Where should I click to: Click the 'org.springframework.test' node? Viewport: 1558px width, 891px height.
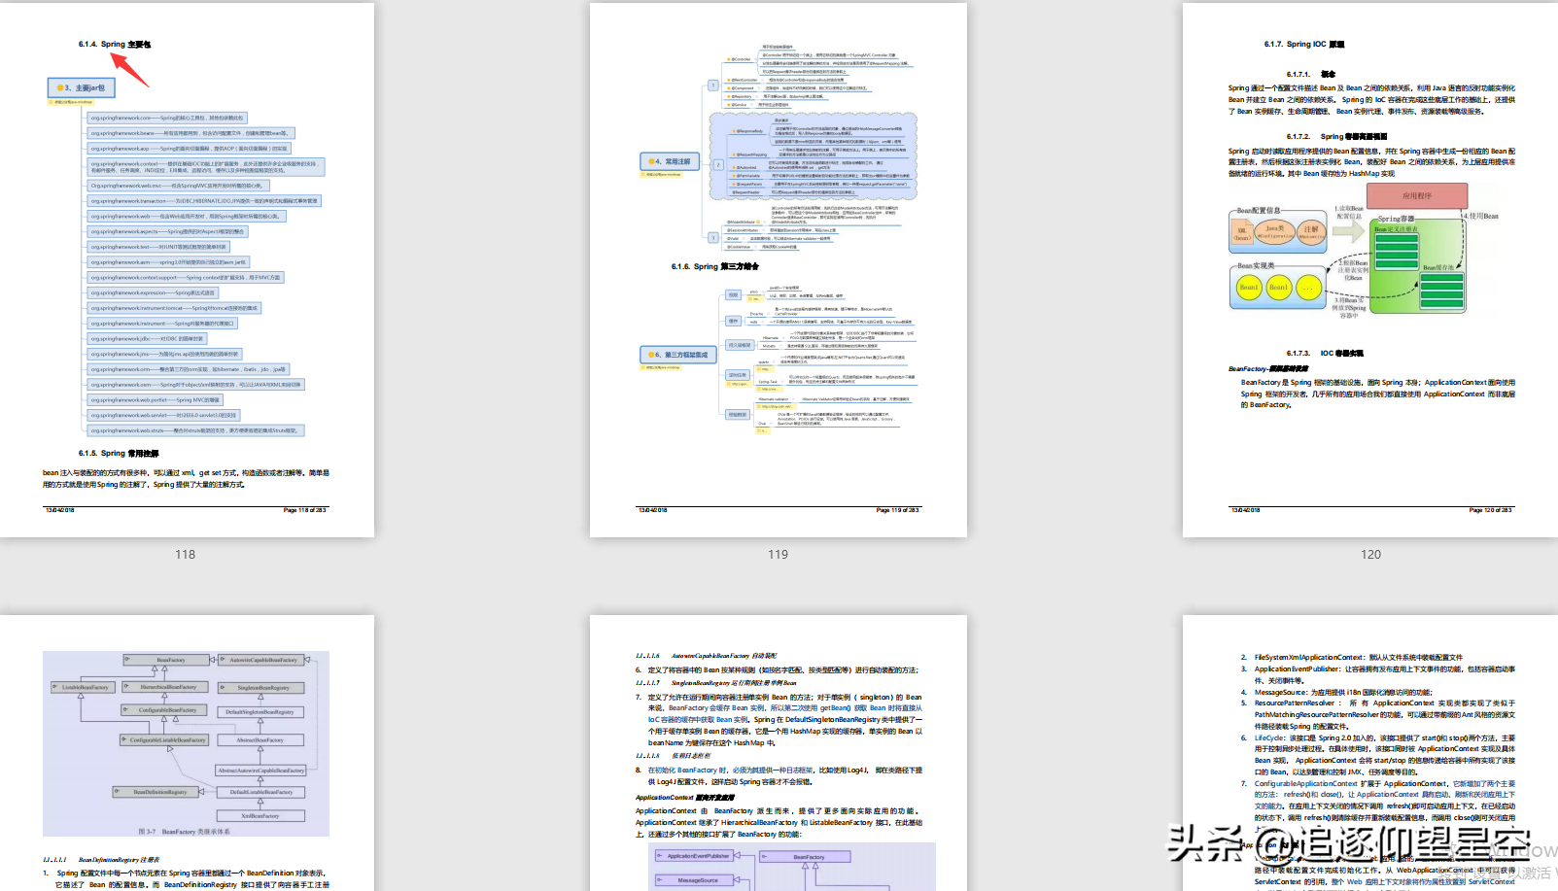[159, 247]
